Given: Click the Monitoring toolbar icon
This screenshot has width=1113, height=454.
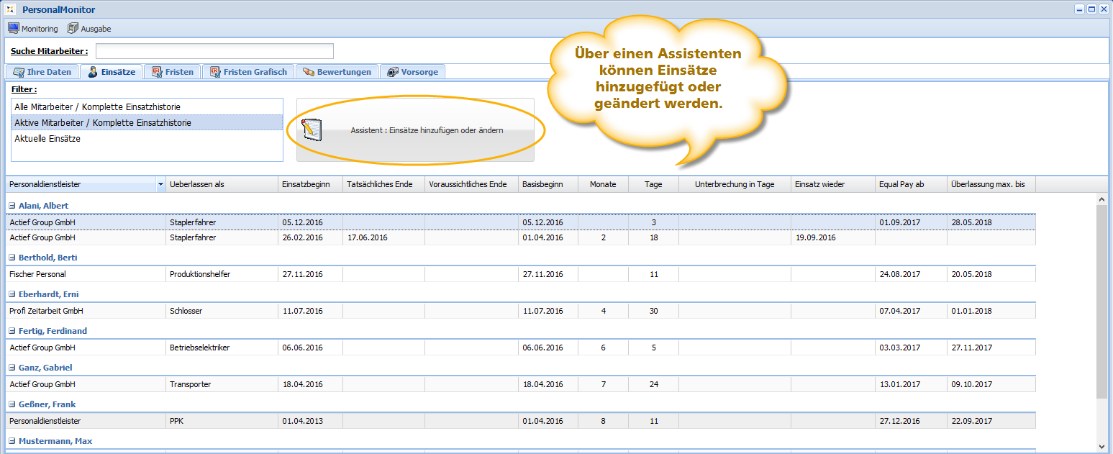Looking at the screenshot, I should 13,29.
